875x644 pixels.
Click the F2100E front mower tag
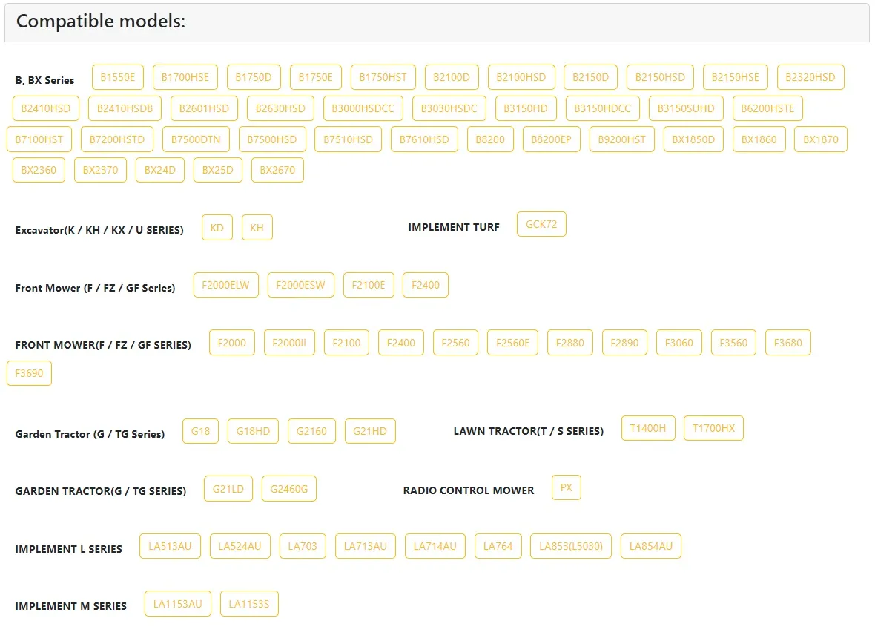tap(369, 285)
